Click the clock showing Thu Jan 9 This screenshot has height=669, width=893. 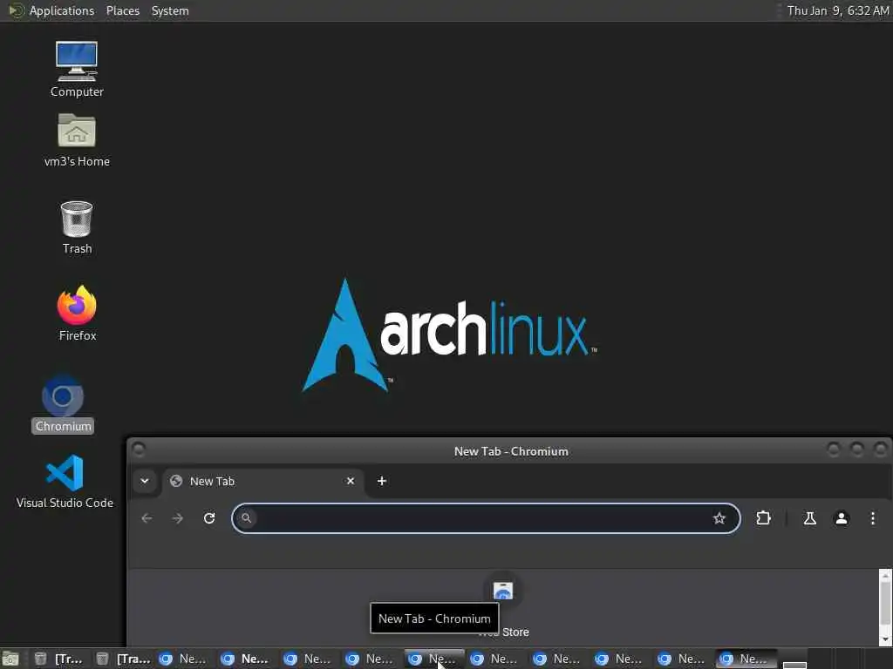click(837, 10)
